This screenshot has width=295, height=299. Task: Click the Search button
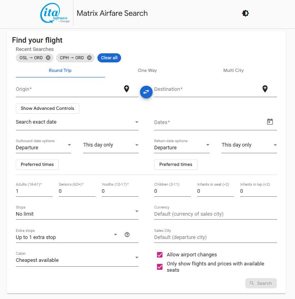(x=261, y=283)
